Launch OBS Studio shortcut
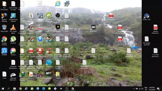 click(x=58, y=15)
